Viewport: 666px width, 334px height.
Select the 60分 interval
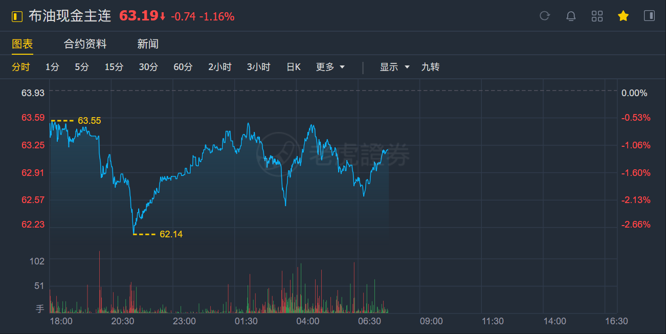(183, 67)
